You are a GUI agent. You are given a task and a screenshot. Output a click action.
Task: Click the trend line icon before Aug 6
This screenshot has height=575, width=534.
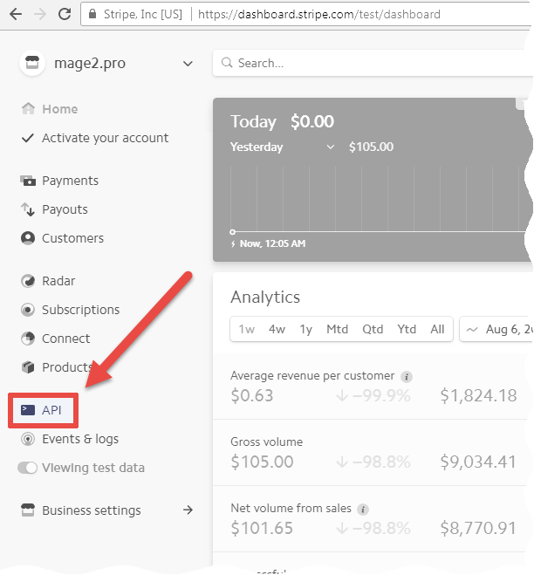(x=472, y=329)
